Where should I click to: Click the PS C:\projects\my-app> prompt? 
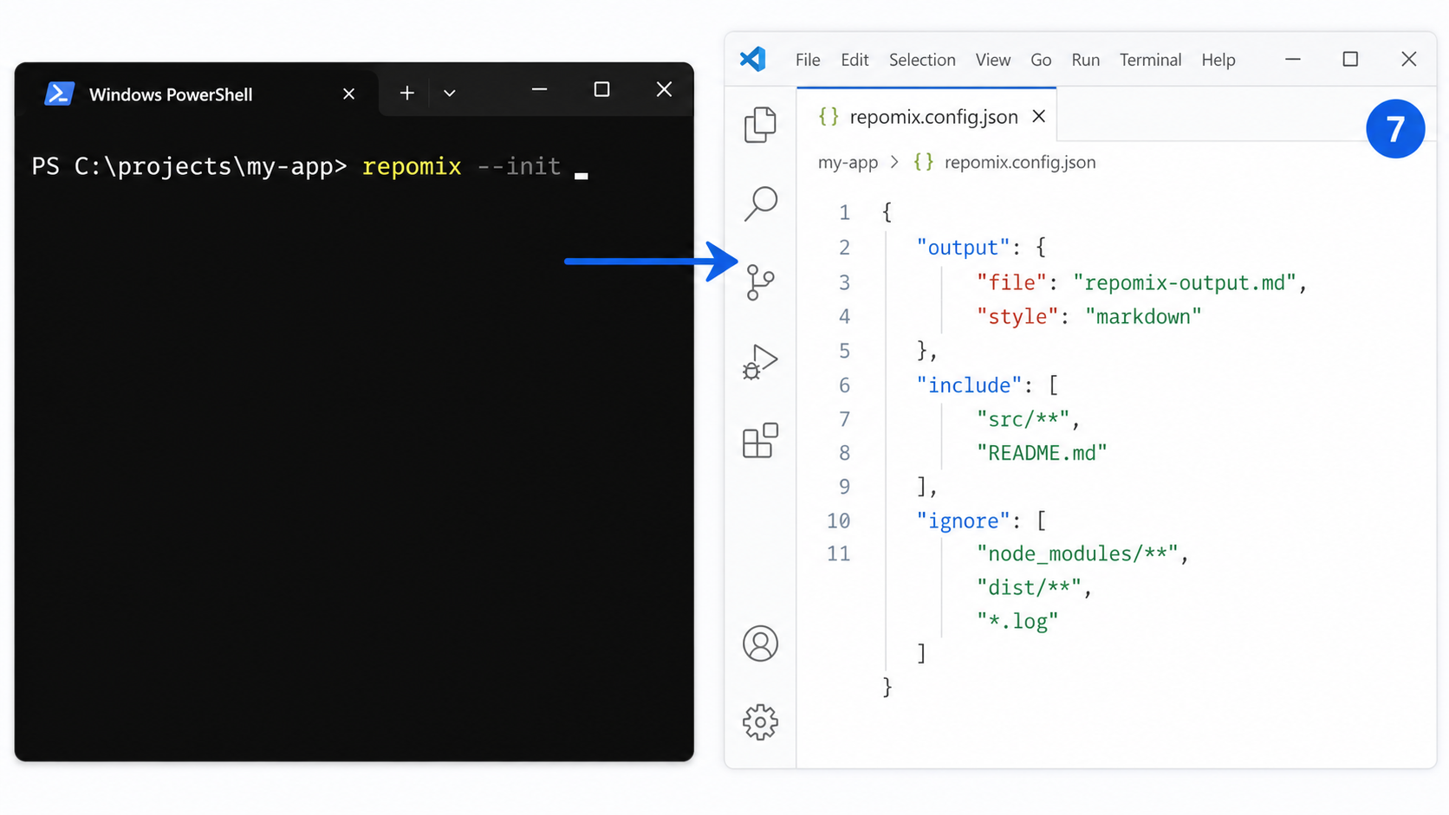(189, 166)
